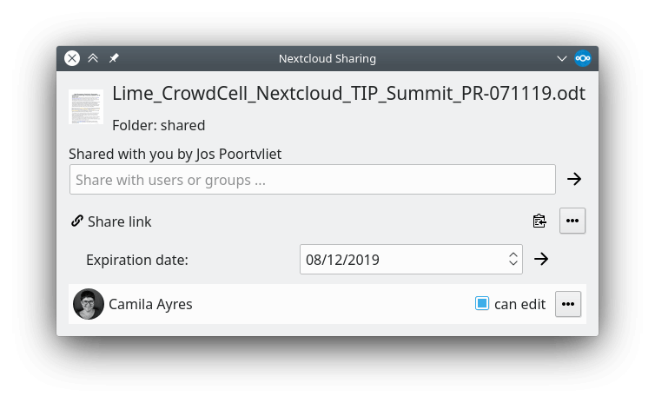Click the arrow next to the share search field
This screenshot has width=655, height=403.
[573, 179]
